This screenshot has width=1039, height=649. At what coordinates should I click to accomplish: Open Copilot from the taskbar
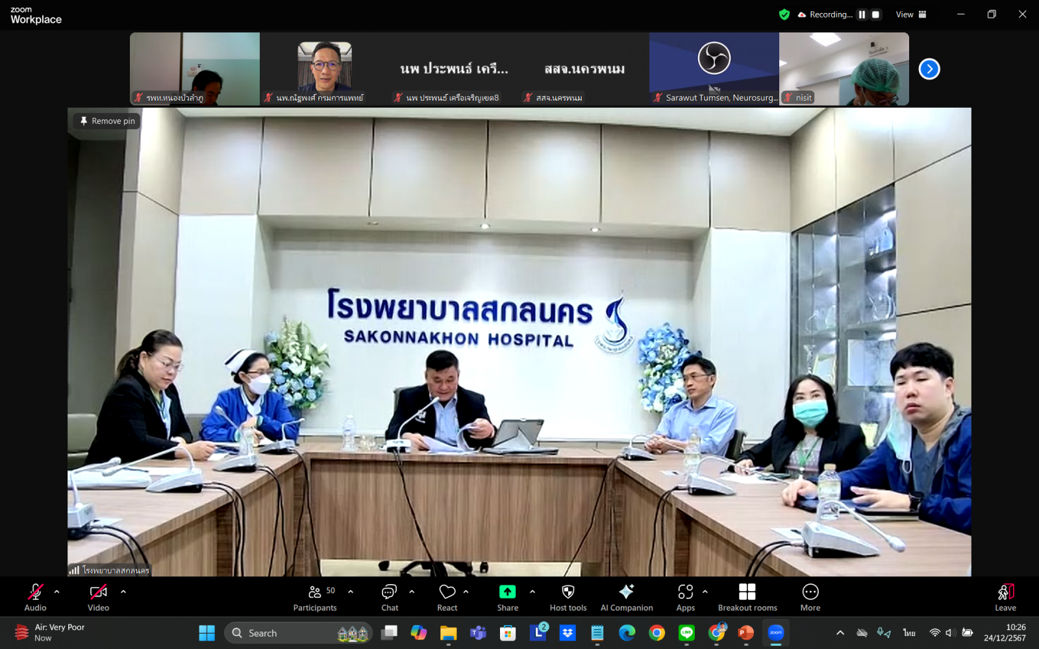pos(419,633)
